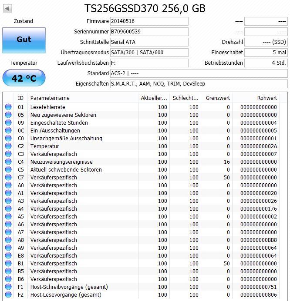Select the Neu zugewiesene Sektoren parameter name
The image size is (290, 301).
63,115
